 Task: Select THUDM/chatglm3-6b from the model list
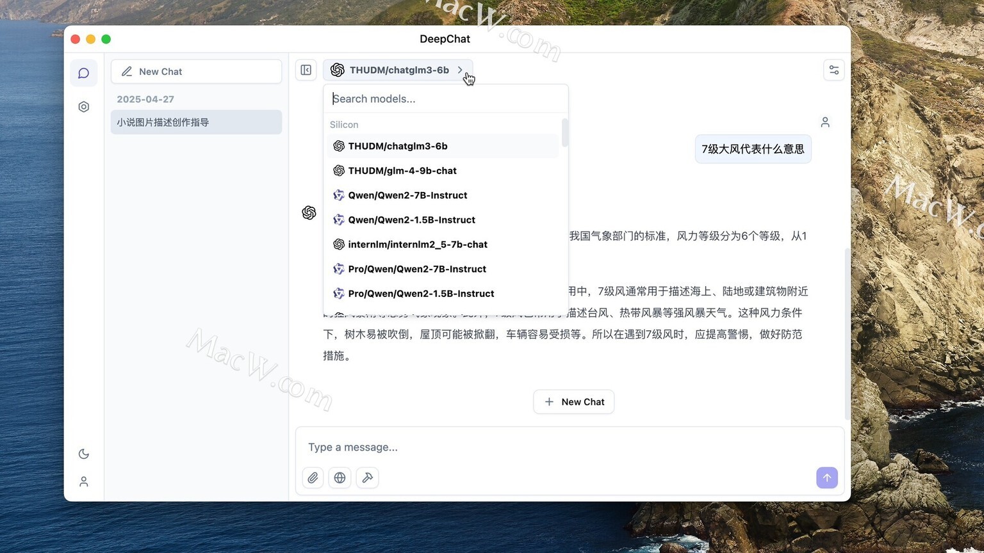[443, 146]
